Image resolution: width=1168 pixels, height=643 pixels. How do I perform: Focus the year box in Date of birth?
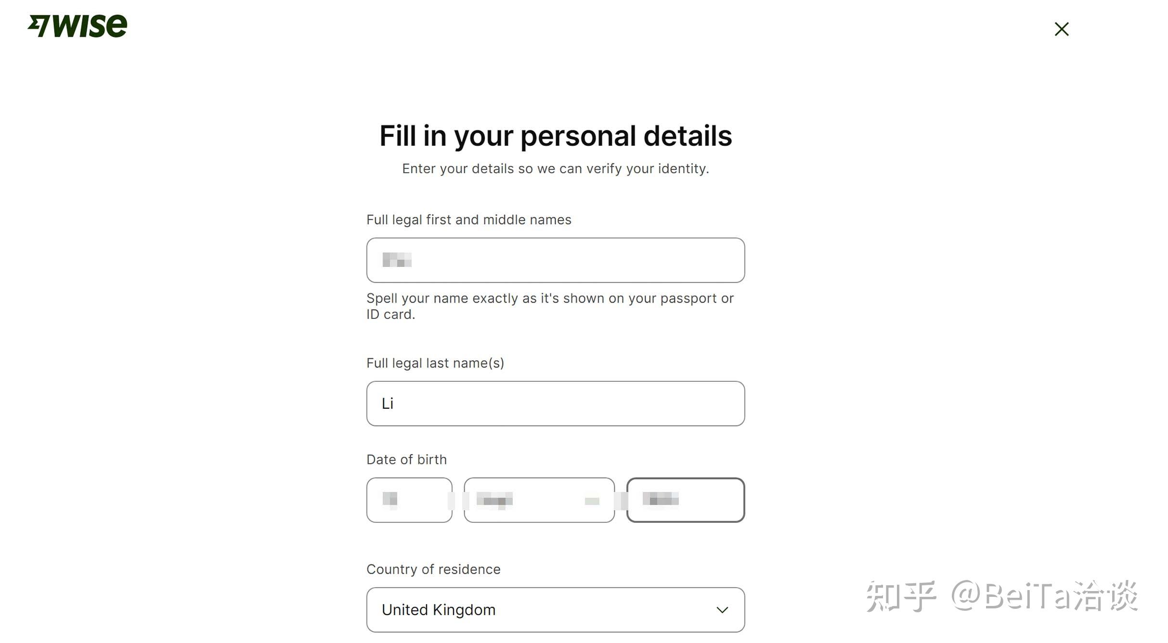point(685,500)
